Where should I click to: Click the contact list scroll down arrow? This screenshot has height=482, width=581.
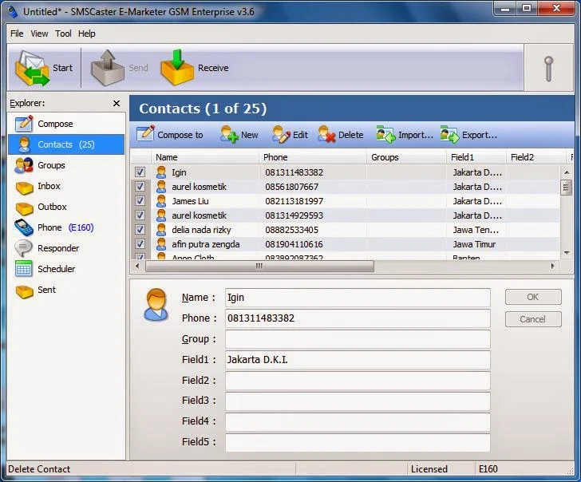(x=566, y=253)
